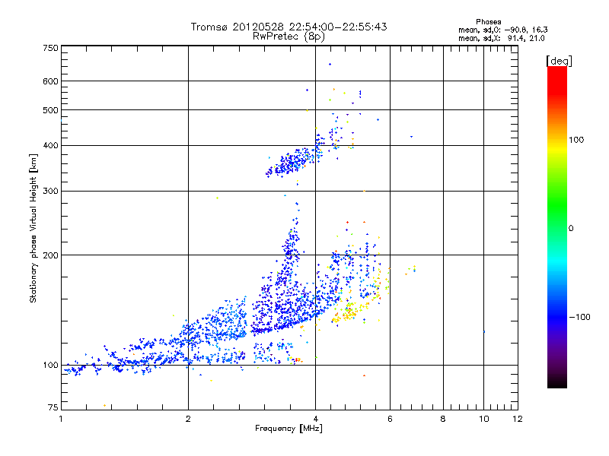The width and height of the screenshot is (609, 456).
Task: Click the 'mean, sd,O: -90.8, 16.3' line
Action: click(x=503, y=30)
